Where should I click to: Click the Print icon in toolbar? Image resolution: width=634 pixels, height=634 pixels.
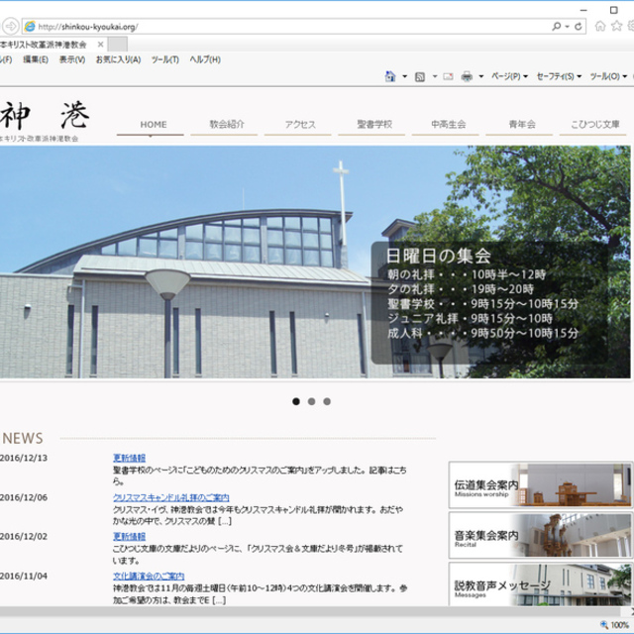(x=467, y=76)
